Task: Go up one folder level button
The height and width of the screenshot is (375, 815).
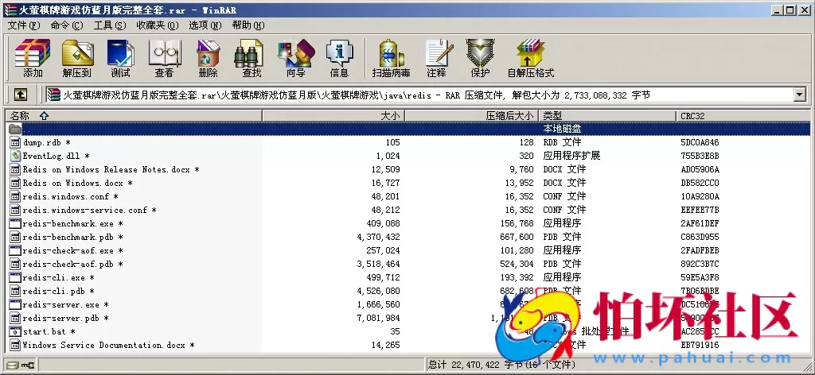Action: click(21, 95)
